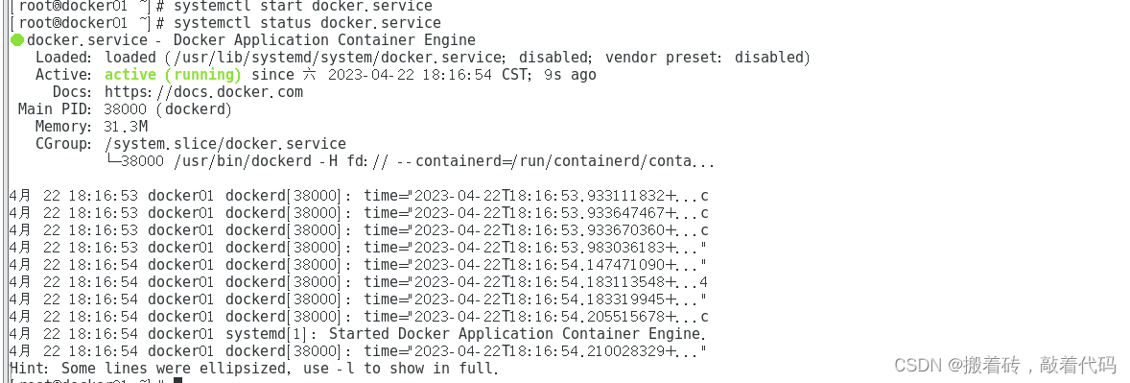Image resolution: width=1130 pixels, height=383 pixels.
Task: Click the green 'active (running)' status text
Action: pyautogui.click(x=173, y=75)
